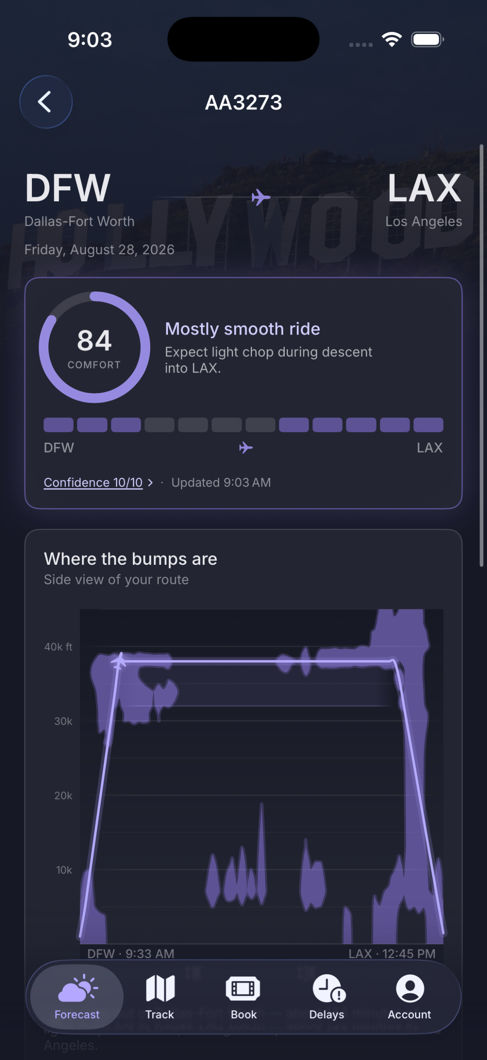Select the first purple turbulence segment
487x1060 pixels.
tap(58, 425)
